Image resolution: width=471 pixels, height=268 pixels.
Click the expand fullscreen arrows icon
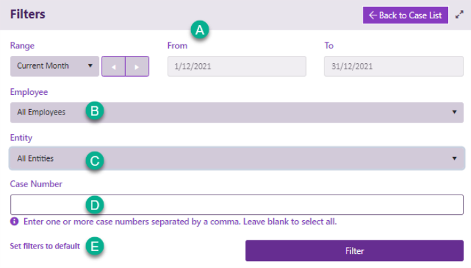460,15
